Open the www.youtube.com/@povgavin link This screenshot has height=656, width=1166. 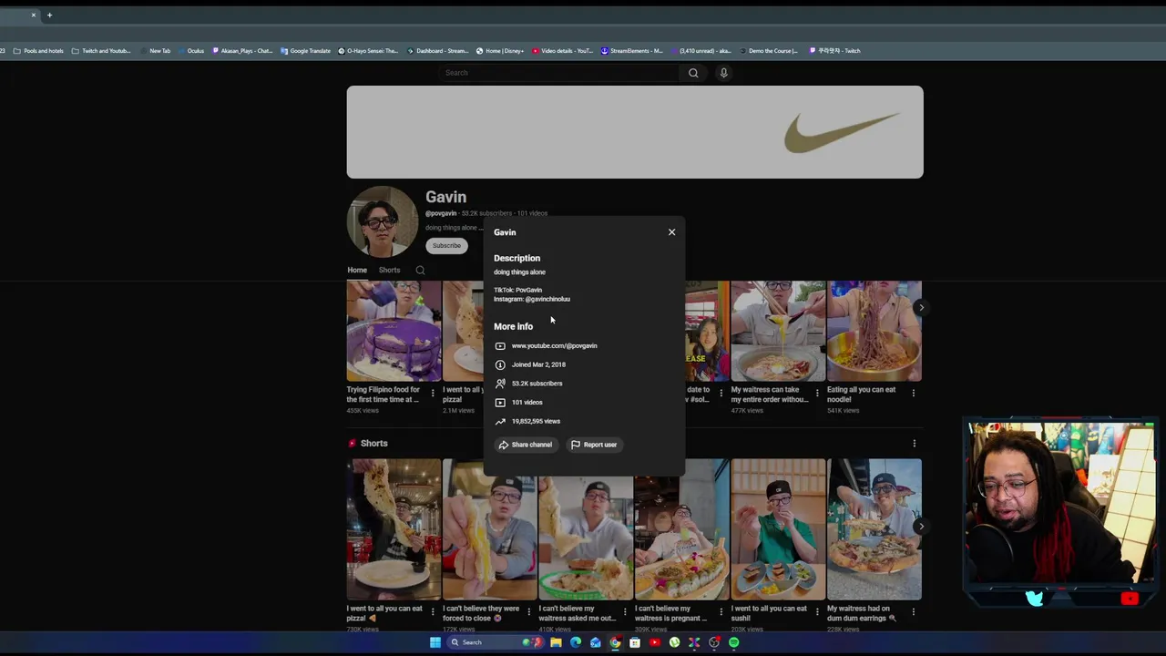[x=554, y=345]
